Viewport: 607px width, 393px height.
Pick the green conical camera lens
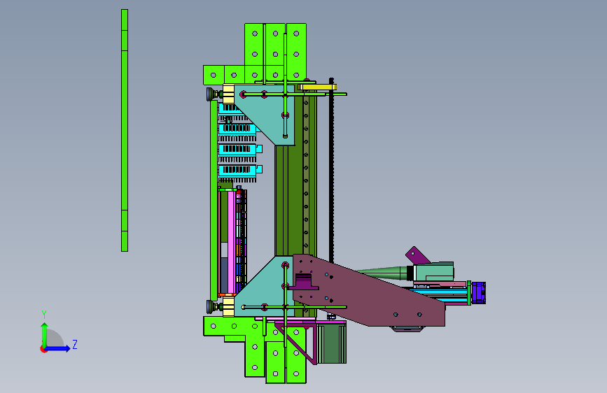click(383, 273)
